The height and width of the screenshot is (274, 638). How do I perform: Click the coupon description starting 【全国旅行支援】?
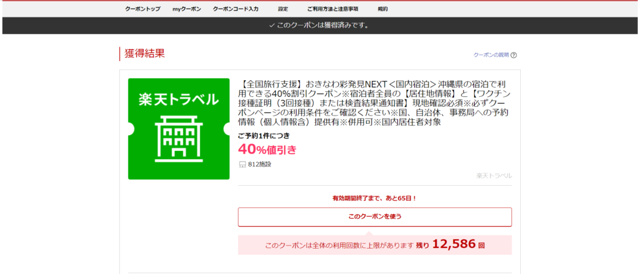374,103
